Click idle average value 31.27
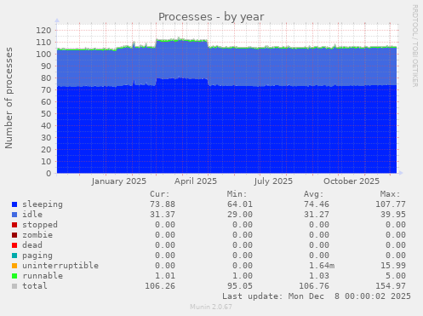The height and width of the screenshot is (316, 423). (x=317, y=215)
